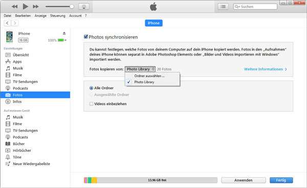The height and width of the screenshot is (188, 307).
Task: Click the 20 Fotos count text
Action: [164, 69]
